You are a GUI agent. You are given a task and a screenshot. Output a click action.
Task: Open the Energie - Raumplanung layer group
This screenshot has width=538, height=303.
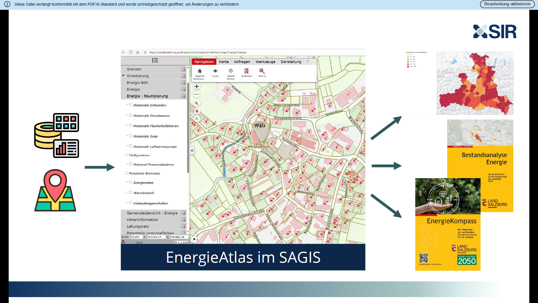coord(147,96)
